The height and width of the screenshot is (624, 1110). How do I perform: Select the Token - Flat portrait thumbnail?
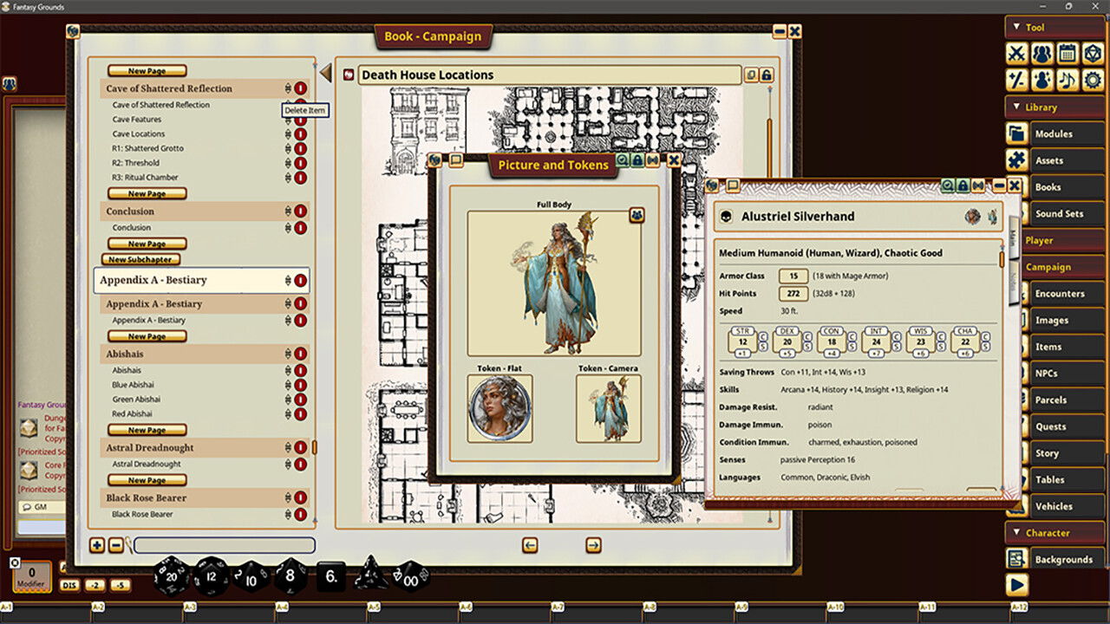point(499,407)
